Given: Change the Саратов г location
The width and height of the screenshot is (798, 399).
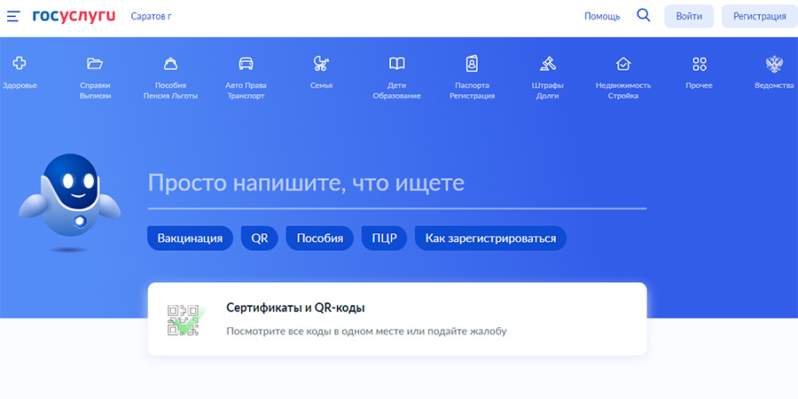Looking at the screenshot, I should coord(151,17).
